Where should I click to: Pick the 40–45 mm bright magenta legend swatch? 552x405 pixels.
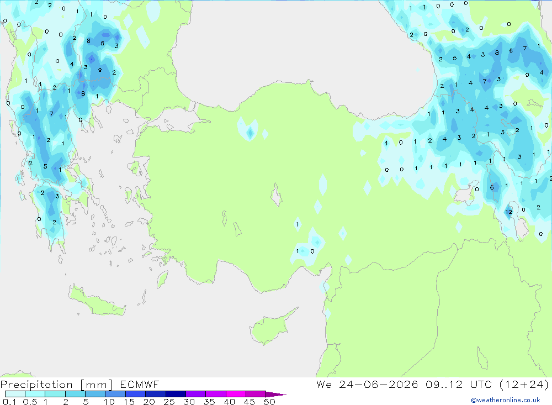pyautogui.click(x=236, y=394)
